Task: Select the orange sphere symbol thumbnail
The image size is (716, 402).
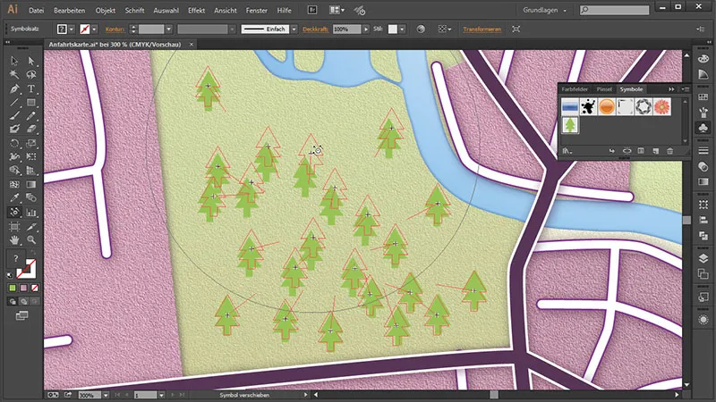Action: pyautogui.click(x=607, y=106)
